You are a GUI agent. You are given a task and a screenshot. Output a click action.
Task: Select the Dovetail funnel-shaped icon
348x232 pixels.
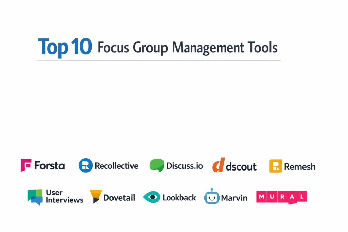click(x=95, y=196)
